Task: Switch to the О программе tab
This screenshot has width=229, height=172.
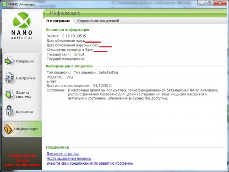Action: [58, 21]
